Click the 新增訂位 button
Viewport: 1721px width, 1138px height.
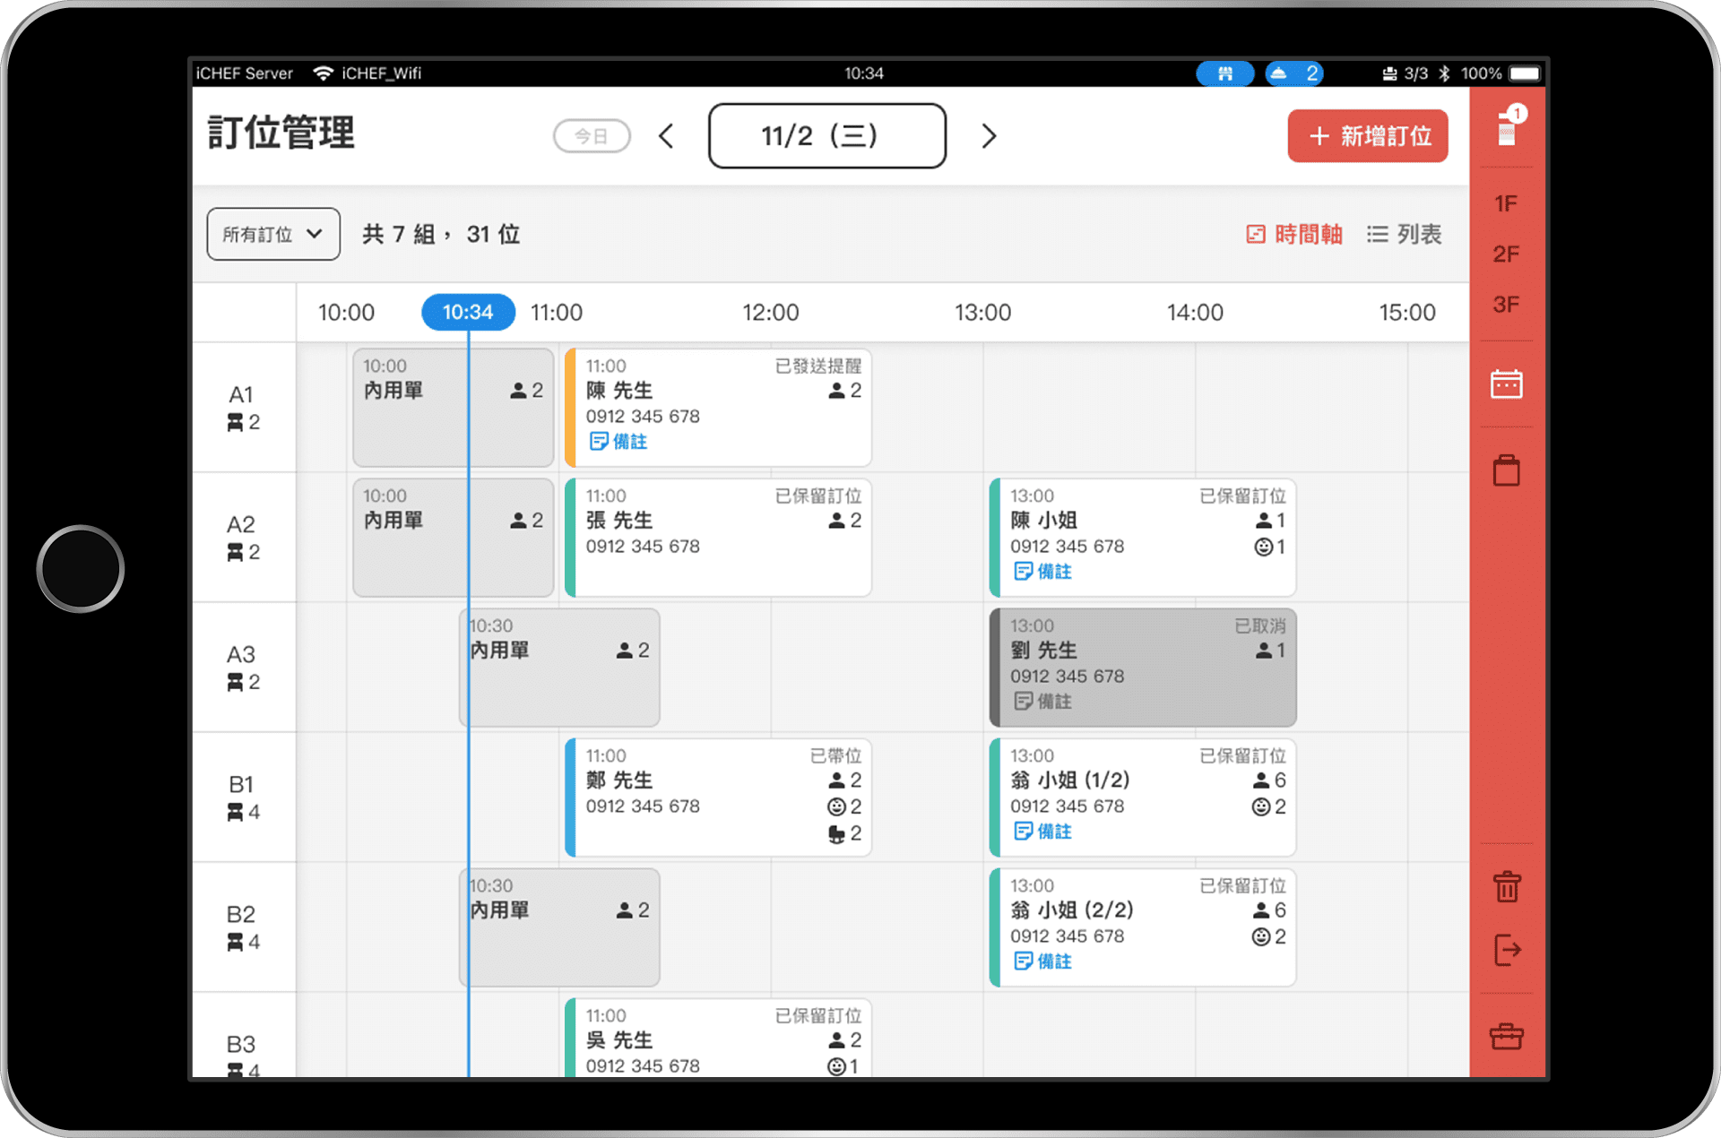(1368, 136)
